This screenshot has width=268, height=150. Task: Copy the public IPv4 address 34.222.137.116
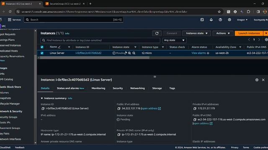tap(119, 108)
